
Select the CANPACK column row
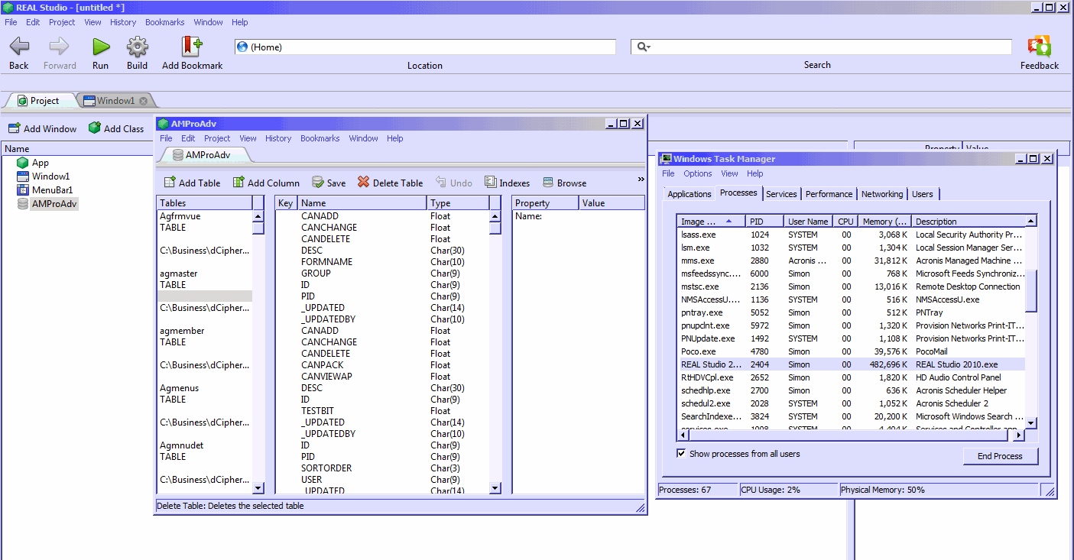(381, 365)
